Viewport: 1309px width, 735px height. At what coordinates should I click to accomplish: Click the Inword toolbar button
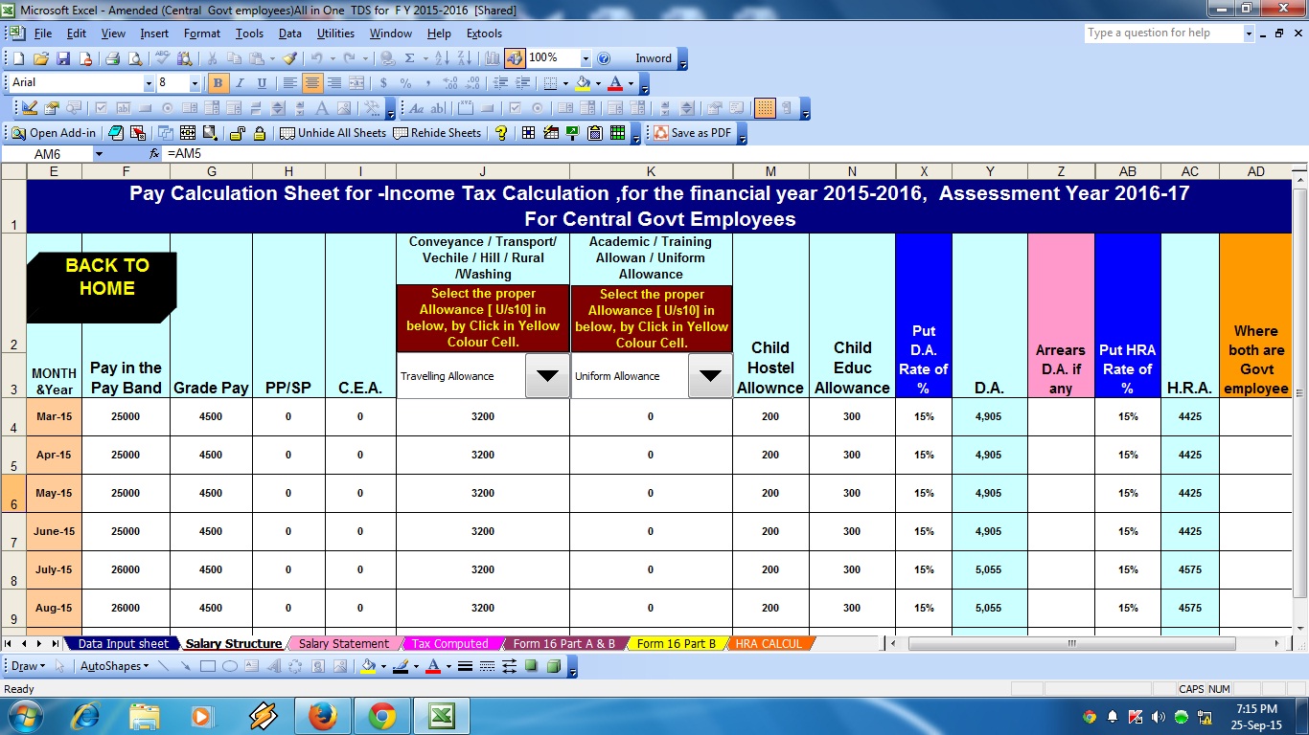654,58
